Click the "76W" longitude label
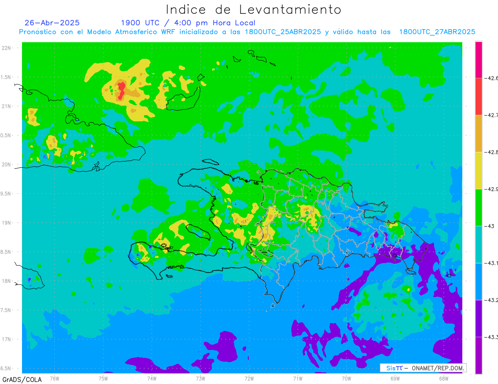 [x=54, y=378]
